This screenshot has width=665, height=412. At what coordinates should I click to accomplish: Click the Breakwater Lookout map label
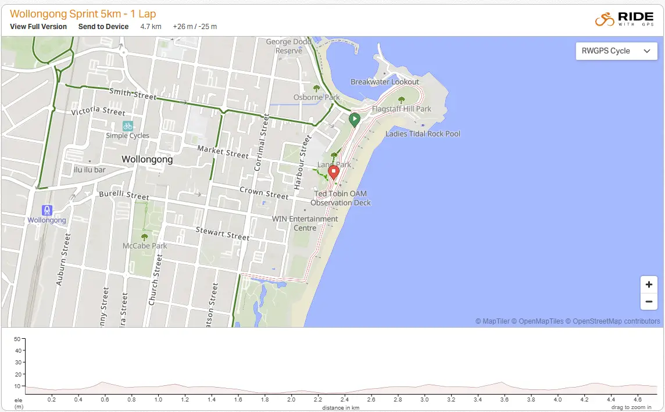[385, 82]
